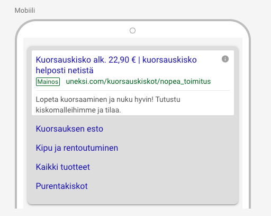The image size is (271, 216).
Task: Click the Lopeta kuorsaaminen description text
Action: (108, 105)
